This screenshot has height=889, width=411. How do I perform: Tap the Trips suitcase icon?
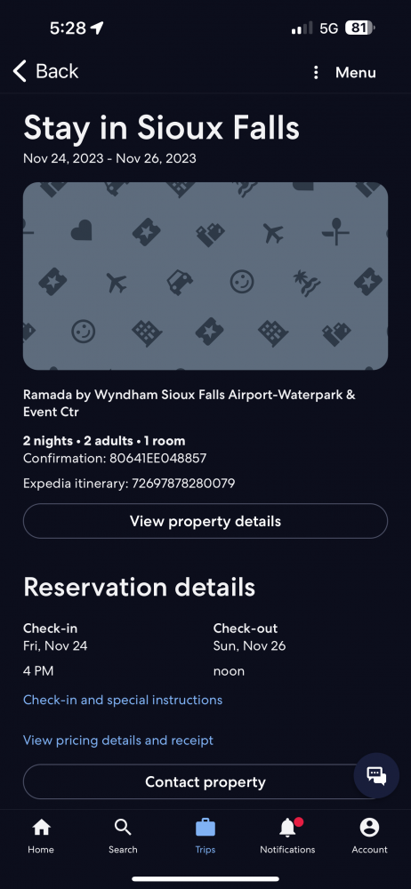205,828
